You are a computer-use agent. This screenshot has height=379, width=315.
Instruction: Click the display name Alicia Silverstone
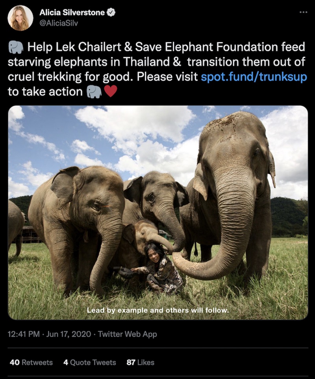point(72,12)
